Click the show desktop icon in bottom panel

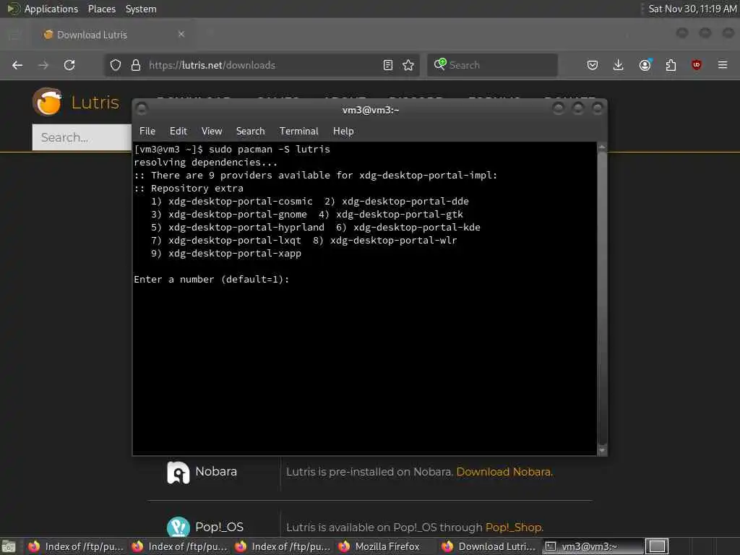[x=9, y=546]
